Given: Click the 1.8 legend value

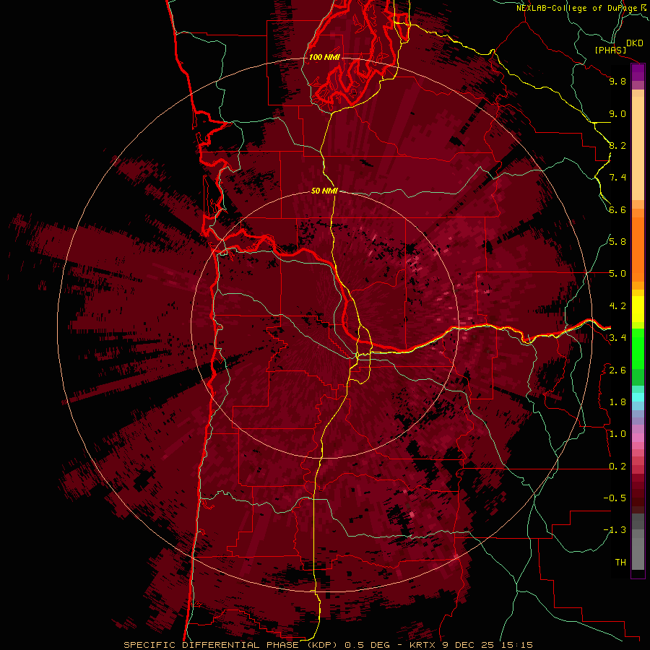Looking at the screenshot, I should click(x=617, y=402).
